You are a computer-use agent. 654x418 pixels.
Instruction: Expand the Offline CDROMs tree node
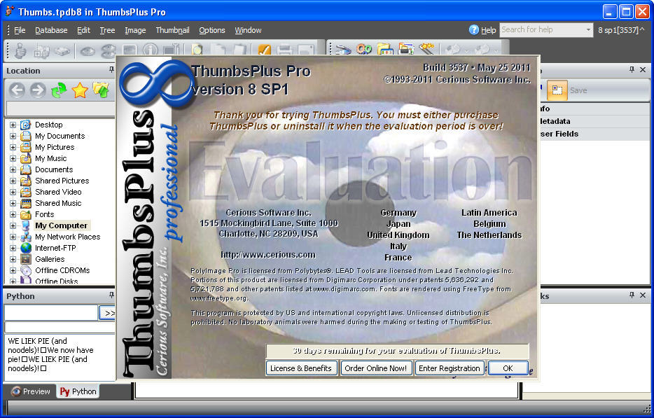coord(13,270)
